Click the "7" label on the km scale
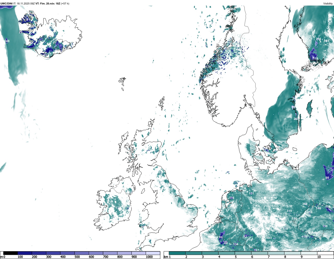Image resolution: width=334 pixels, height=259 pixels. (269, 257)
